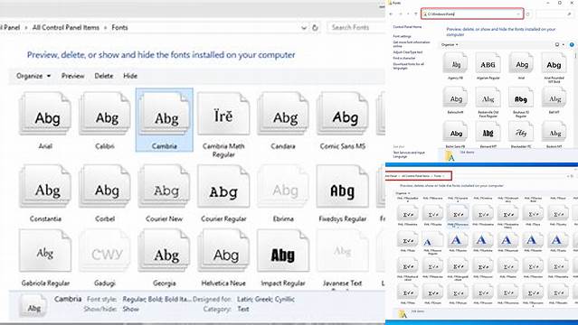The width and height of the screenshot is (578, 325).
Task: Select the Blackadder ITC font icon
Action: pos(521,132)
